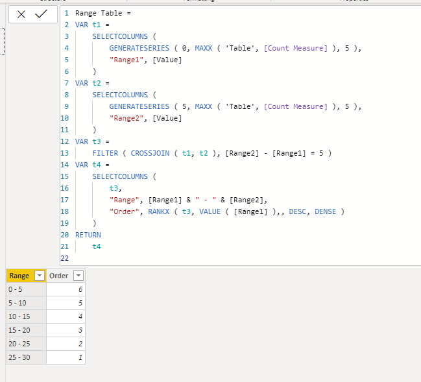Click the CROSSJOIN function name
421x382 pixels.
[150, 153]
